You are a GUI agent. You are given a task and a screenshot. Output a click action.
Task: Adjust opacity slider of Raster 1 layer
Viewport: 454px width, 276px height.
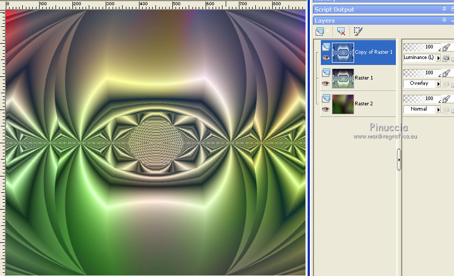[422, 73]
